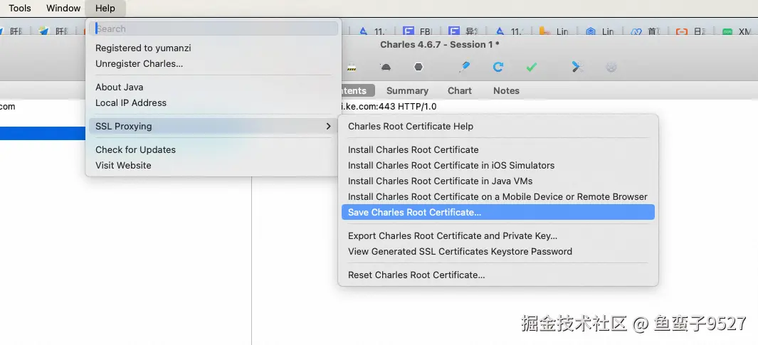Open Compose with the pen icon

(465, 67)
